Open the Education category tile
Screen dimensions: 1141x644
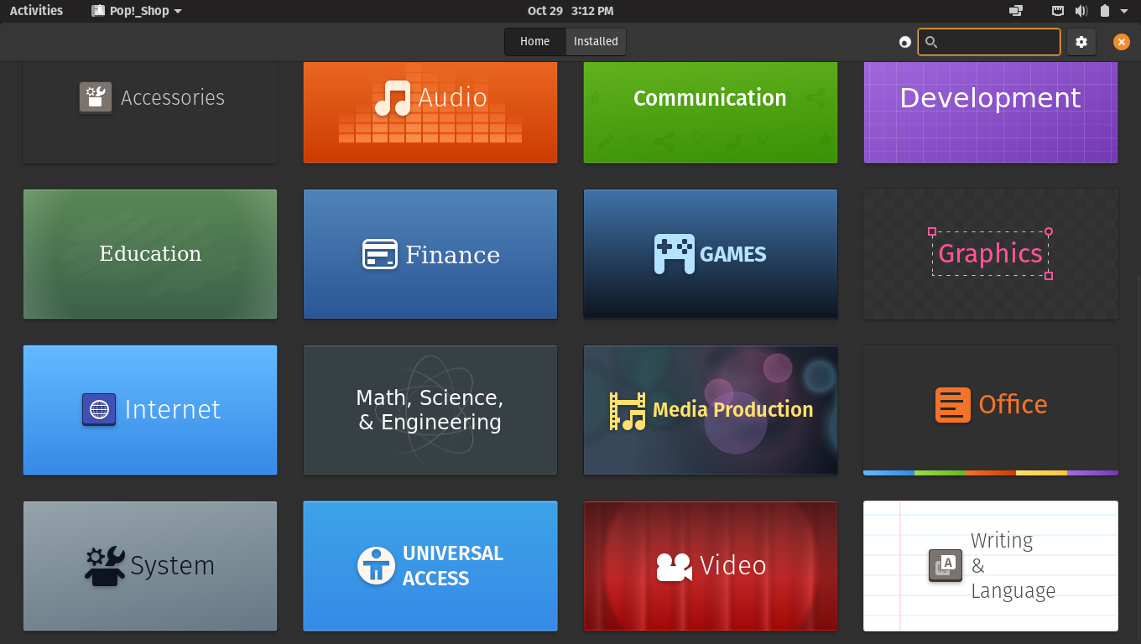150,254
